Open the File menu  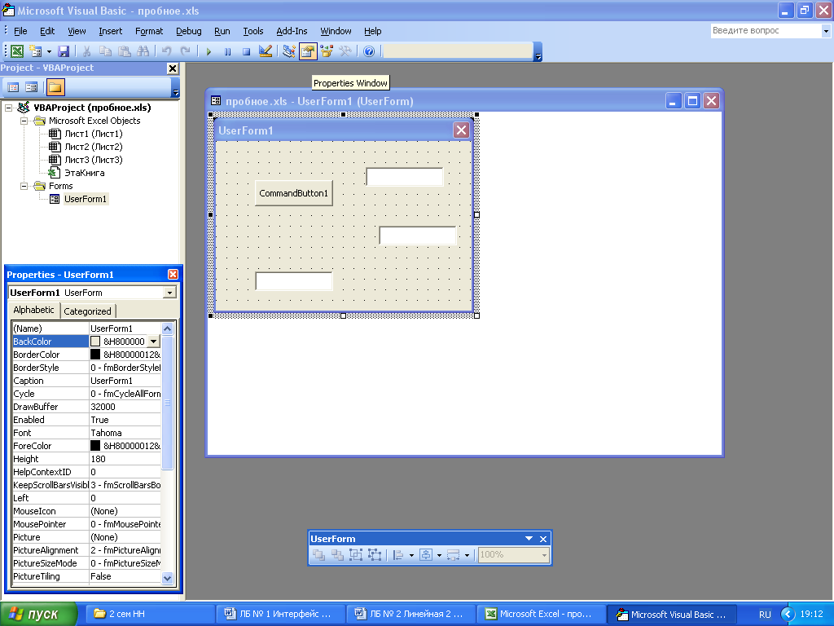coord(20,31)
